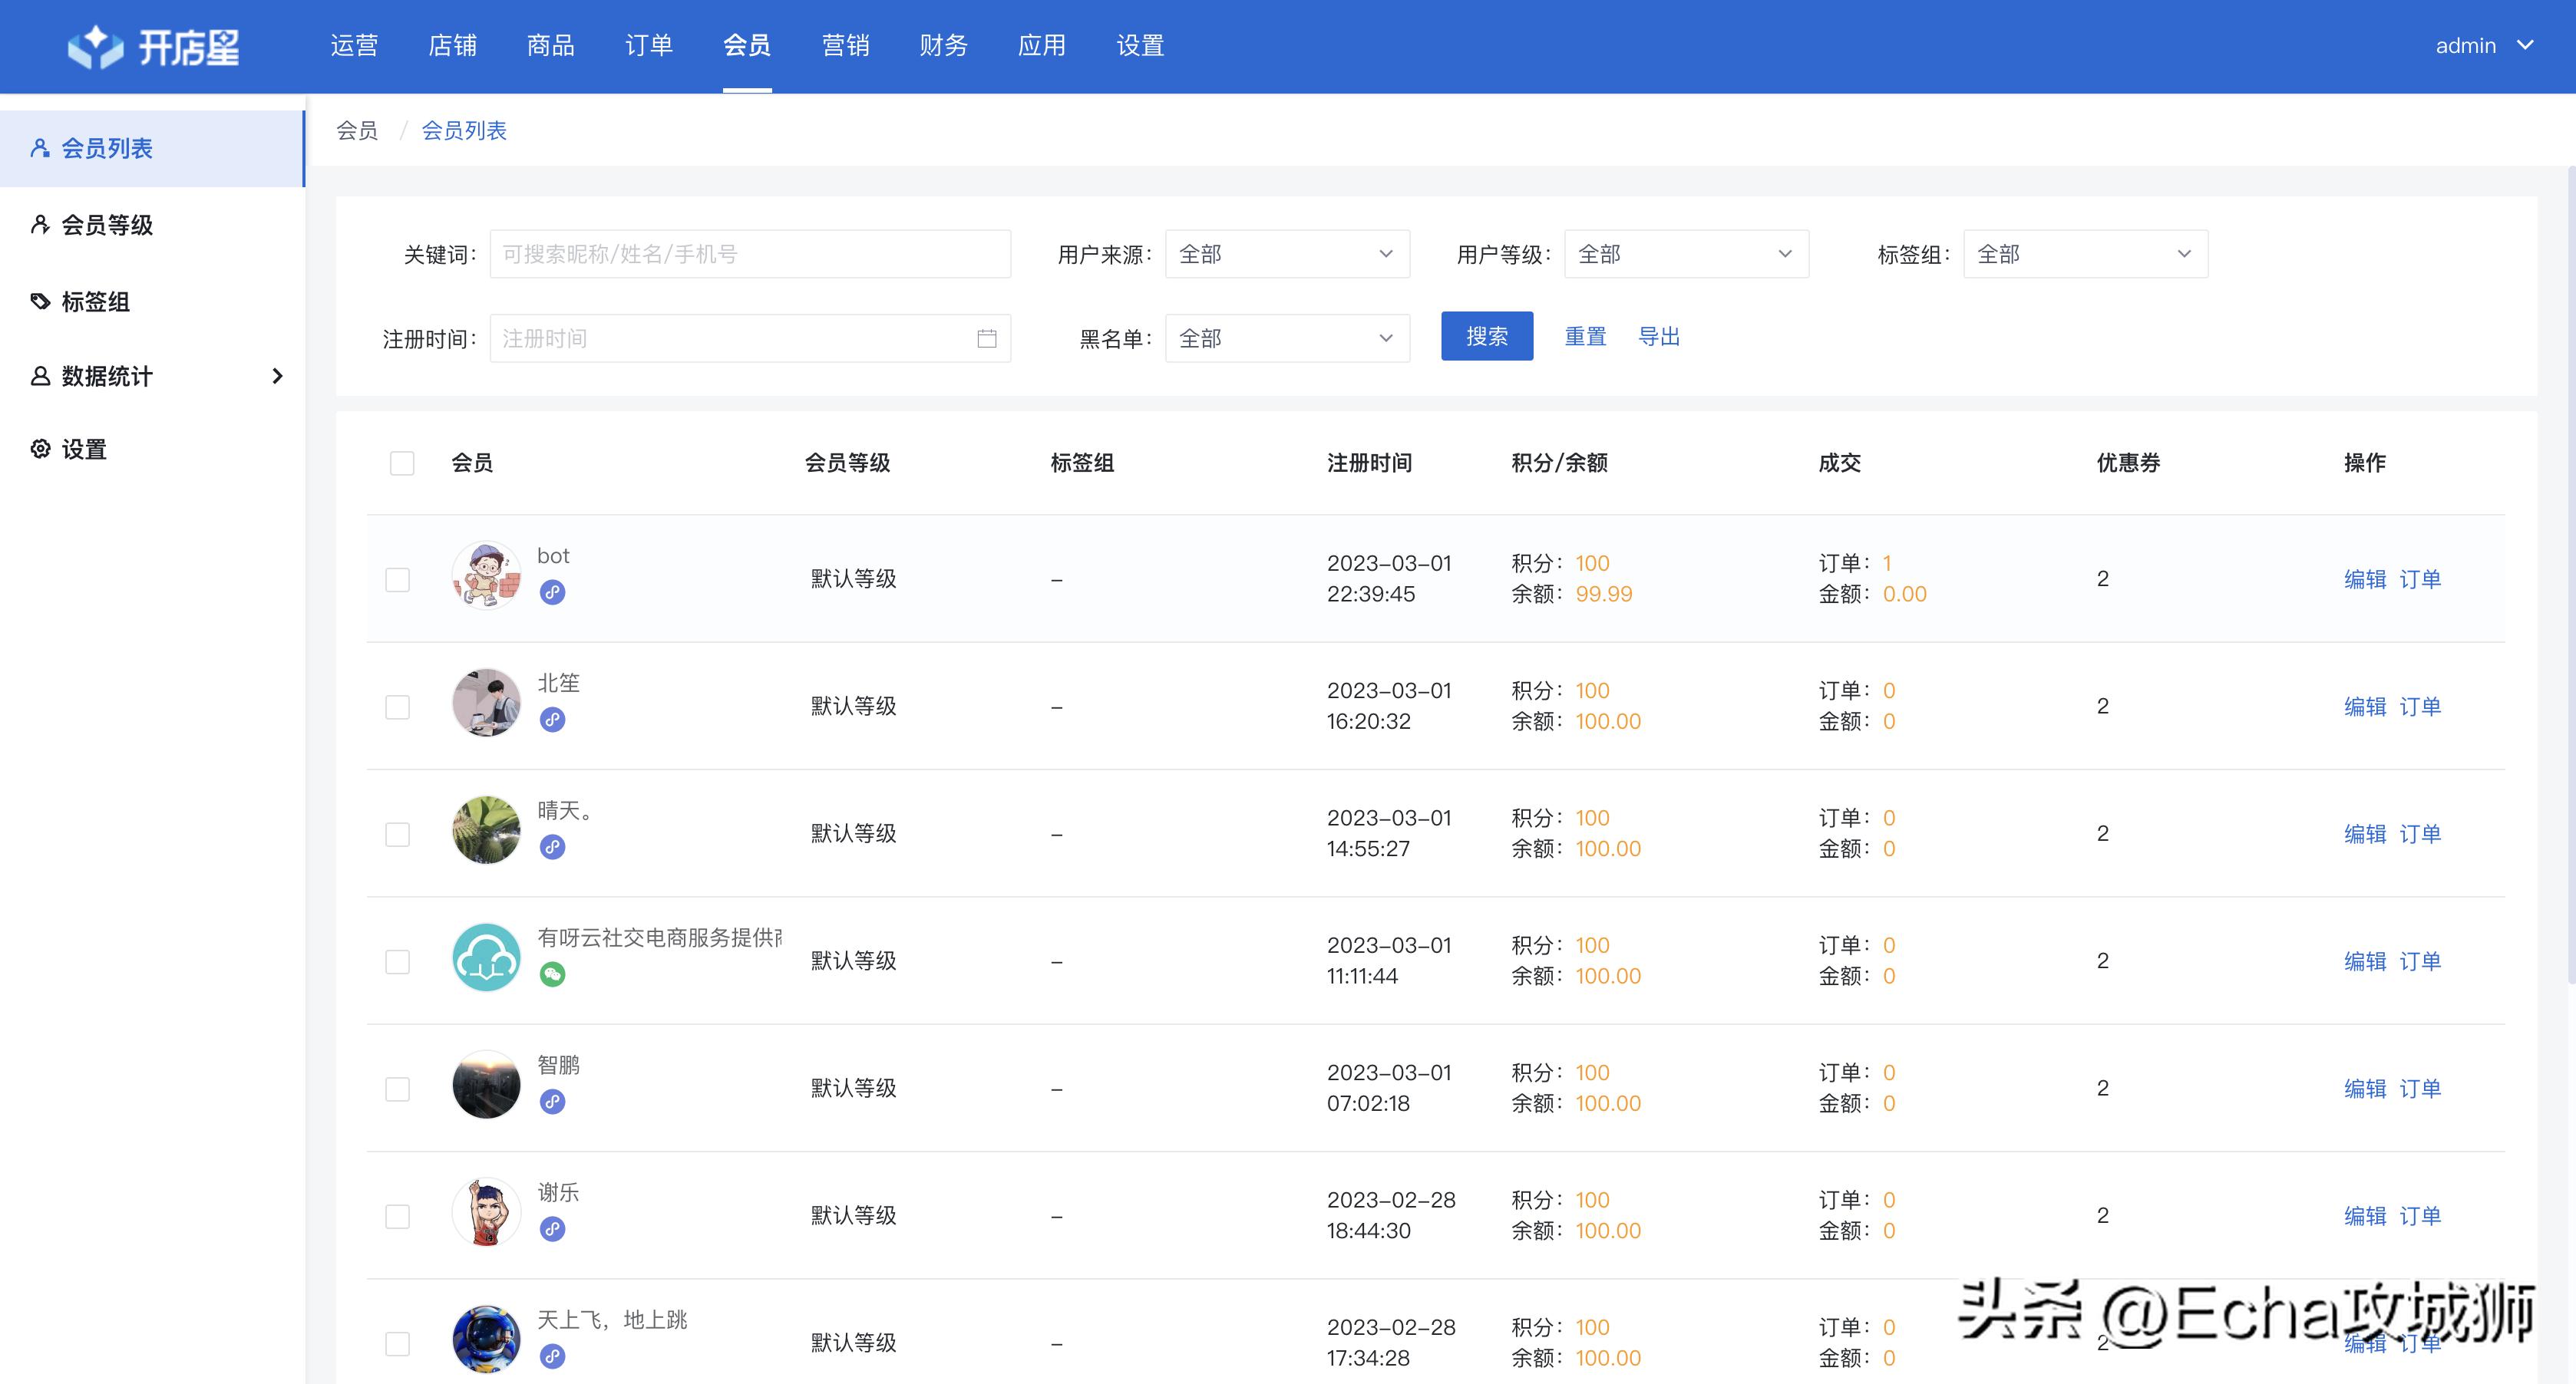Click the 搜索 search button
This screenshot has height=1384, width=2576.
click(x=1486, y=336)
